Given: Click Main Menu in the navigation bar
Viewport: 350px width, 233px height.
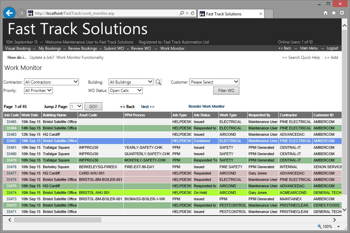Looking at the screenshot, I should coord(309,48).
